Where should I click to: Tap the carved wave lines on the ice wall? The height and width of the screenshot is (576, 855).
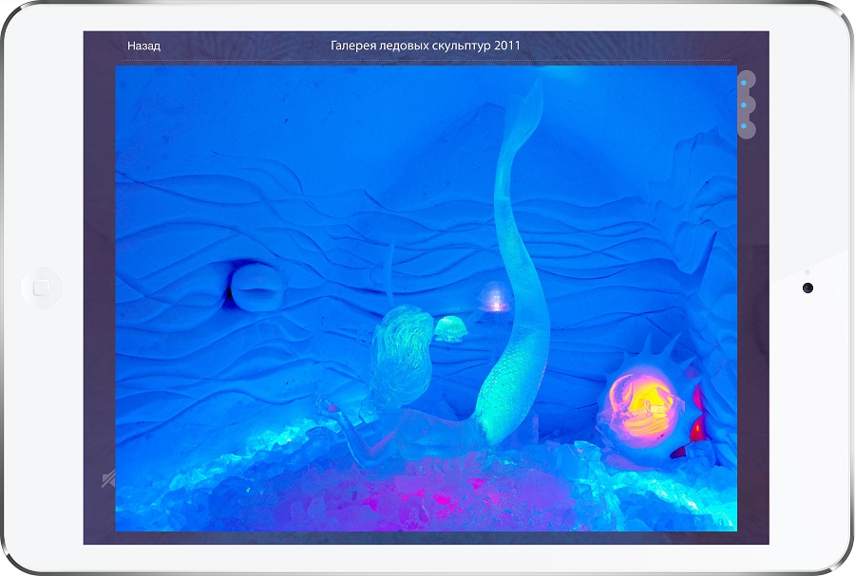tap(285, 209)
